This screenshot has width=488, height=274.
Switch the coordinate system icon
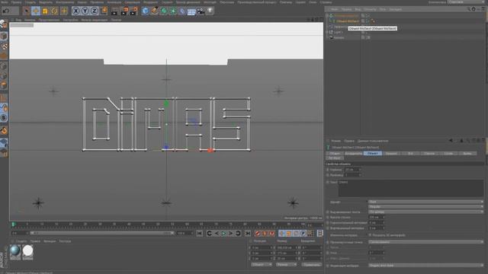(x=104, y=11)
